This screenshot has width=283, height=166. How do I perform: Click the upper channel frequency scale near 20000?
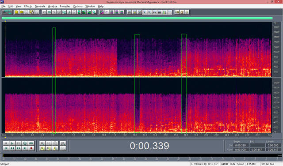point(276,27)
